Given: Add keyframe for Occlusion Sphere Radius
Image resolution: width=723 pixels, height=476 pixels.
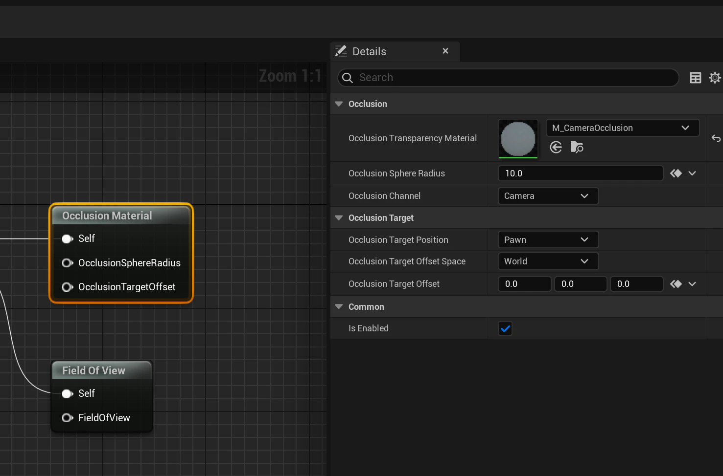Looking at the screenshot, I should [x=676, y=173].
